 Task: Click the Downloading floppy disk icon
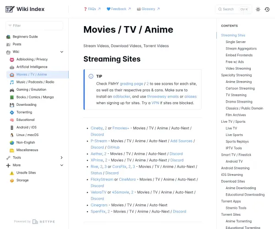point(12,105)
